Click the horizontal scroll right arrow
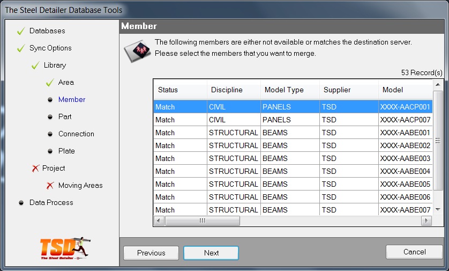This screenshot has height=271, width=449. click(x=426, y=221)
